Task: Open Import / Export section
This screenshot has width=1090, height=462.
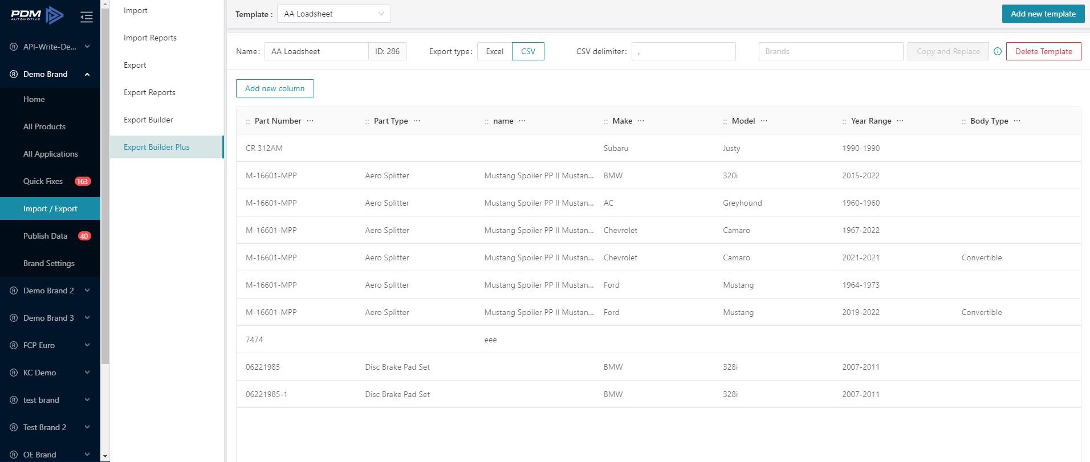Action: (x=50, y=208)
